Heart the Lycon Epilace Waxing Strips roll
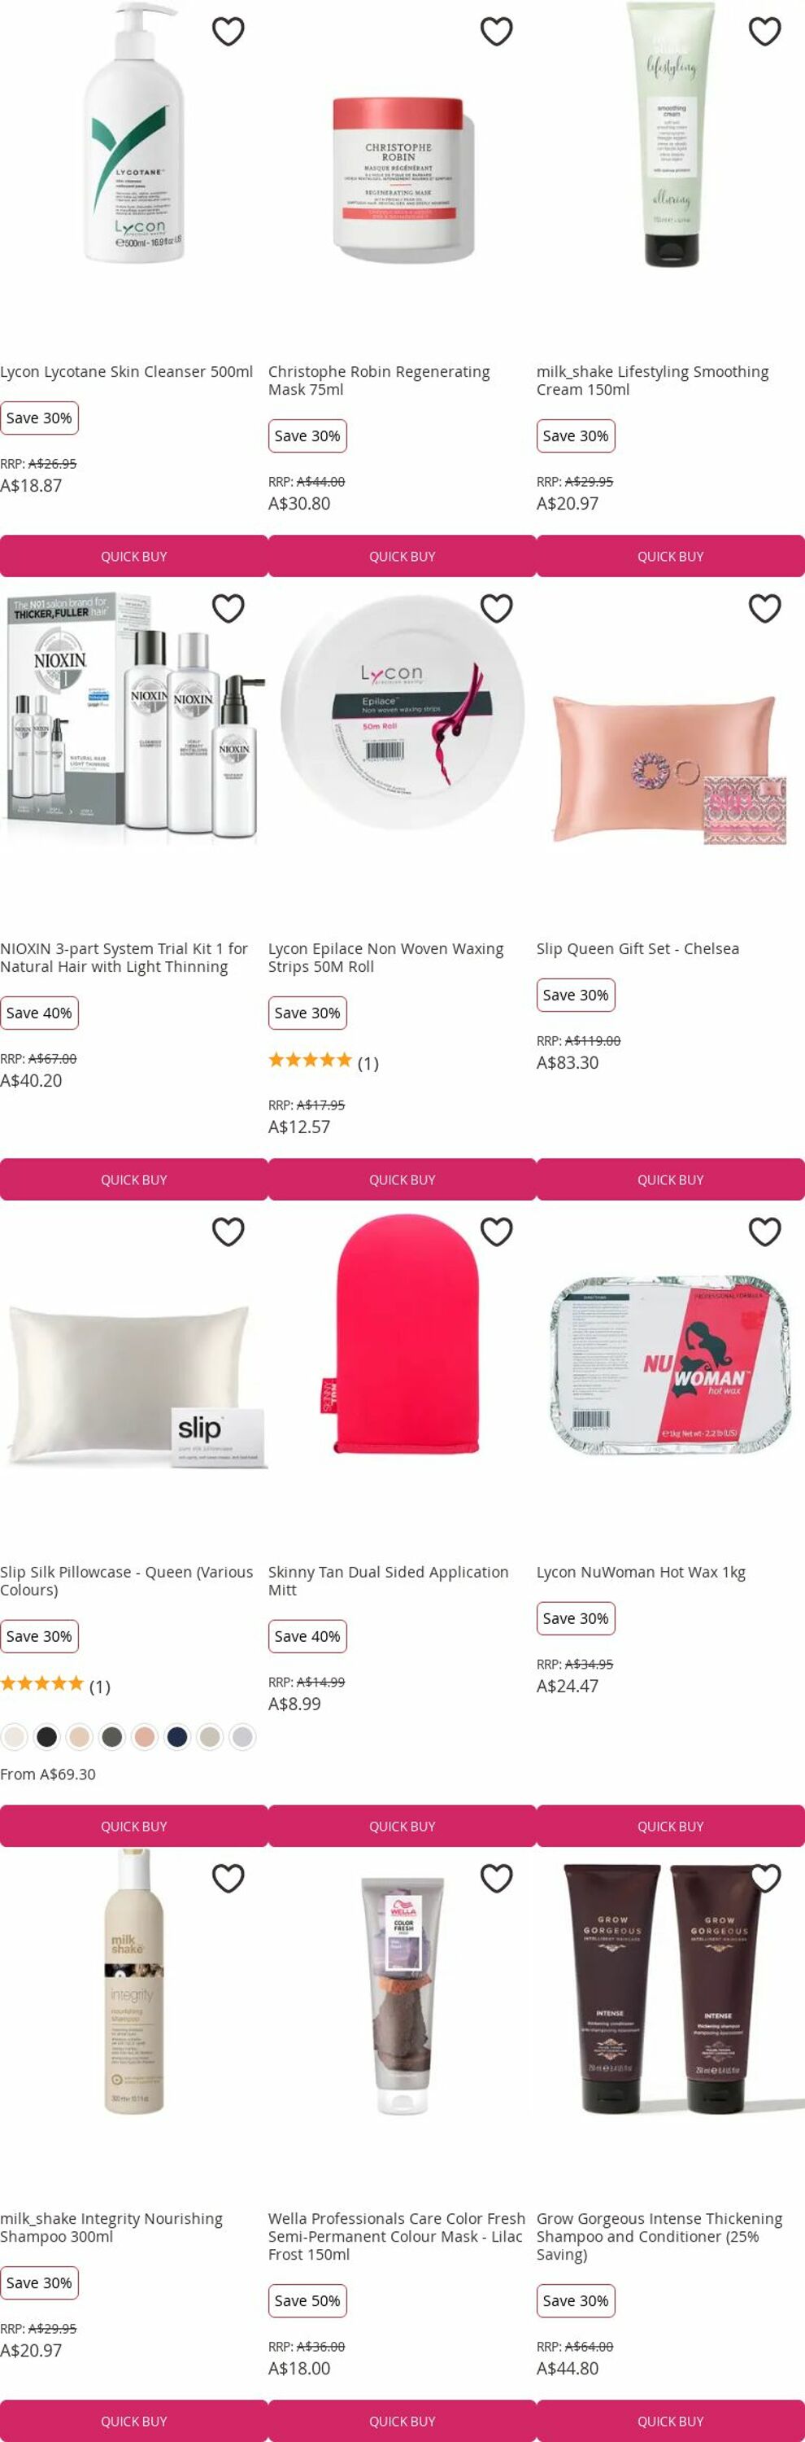Viewport: 805px width, 2442px height. (496, 608)
